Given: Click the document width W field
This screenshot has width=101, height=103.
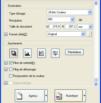Looking at the screenshot, I should coord(55,27).
